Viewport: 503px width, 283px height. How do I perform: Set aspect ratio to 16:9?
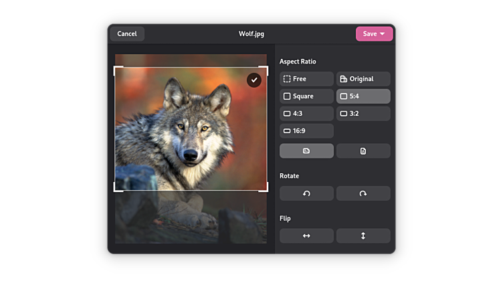(306, 131)
